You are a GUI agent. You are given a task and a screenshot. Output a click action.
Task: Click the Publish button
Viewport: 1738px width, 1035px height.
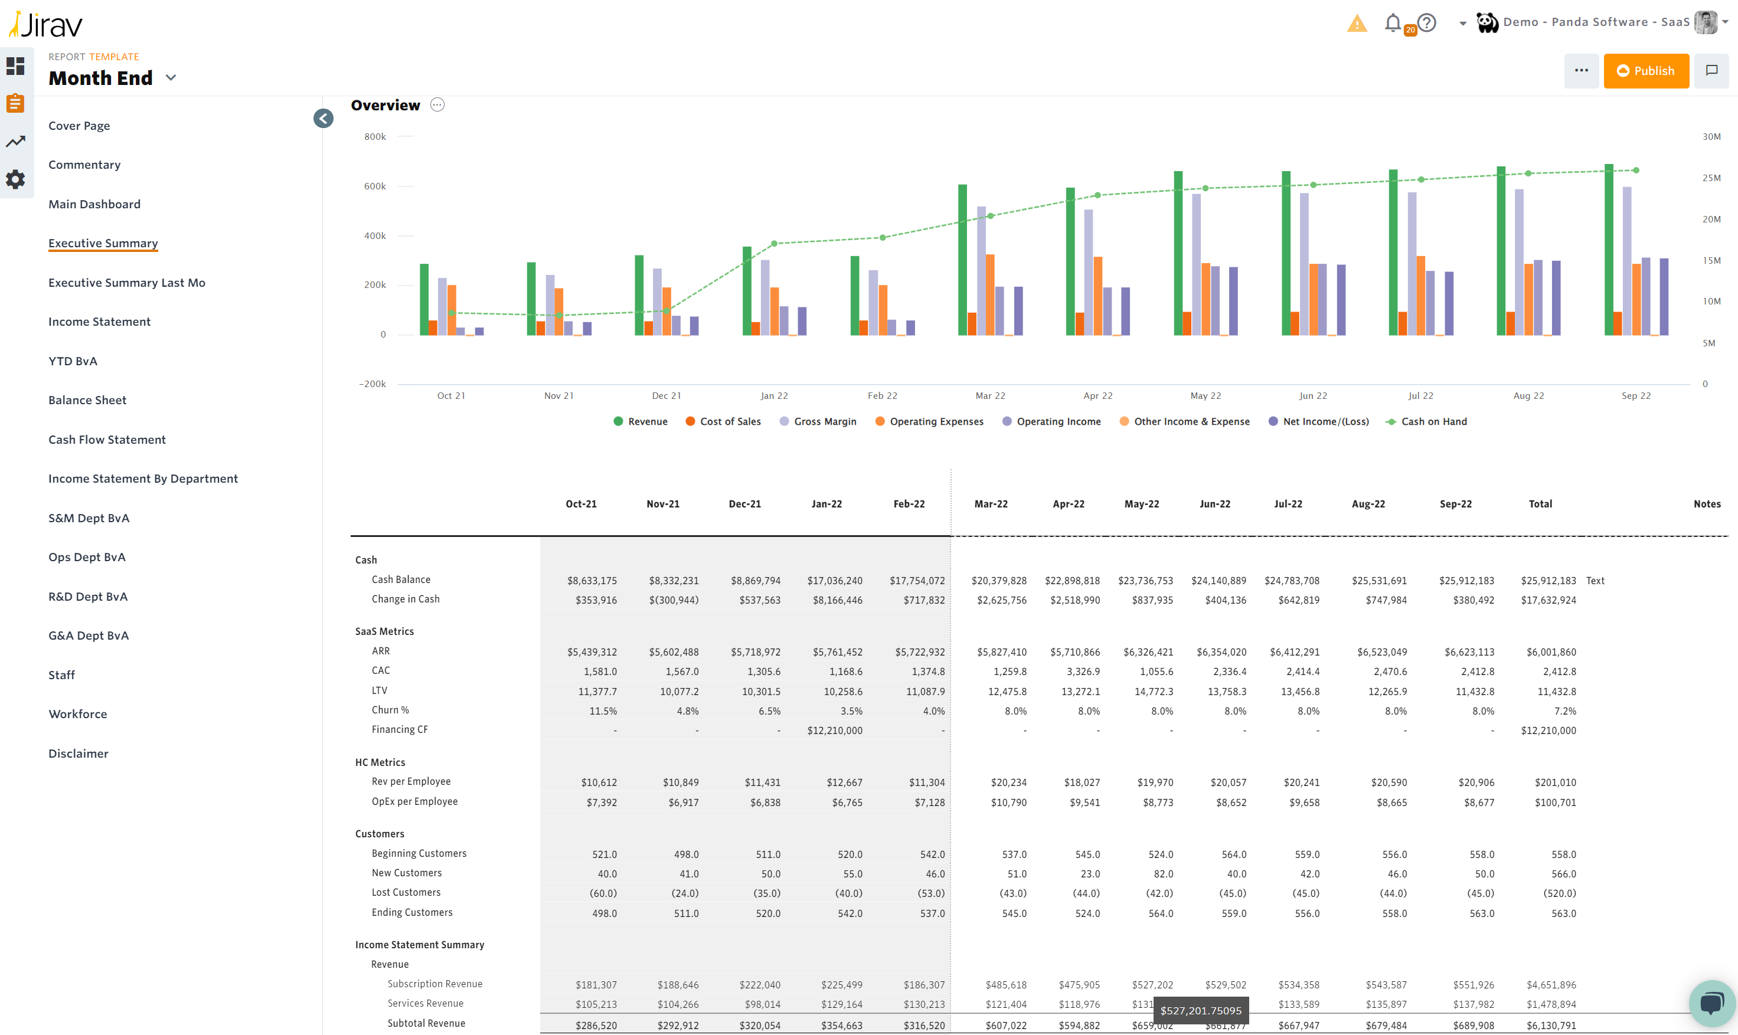click(x=1645, y=70)
